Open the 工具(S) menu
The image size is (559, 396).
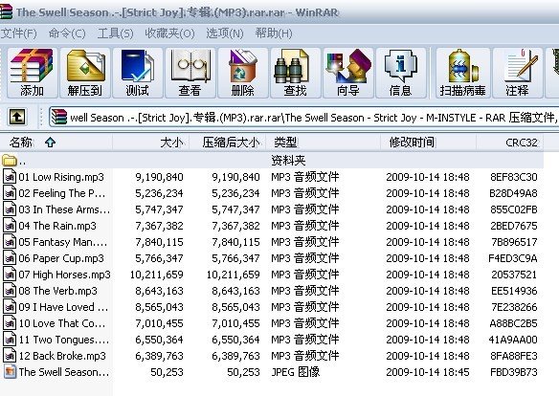click(x=115, y=33)
